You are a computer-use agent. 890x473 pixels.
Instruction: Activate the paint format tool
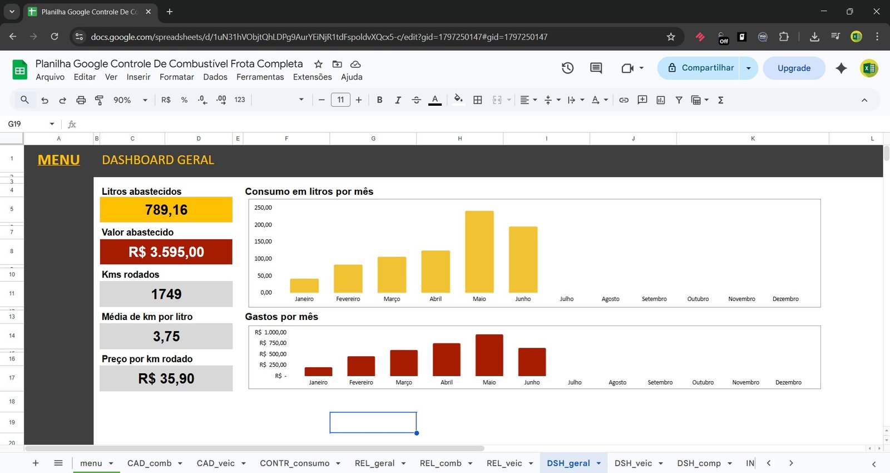pos(99,100)
